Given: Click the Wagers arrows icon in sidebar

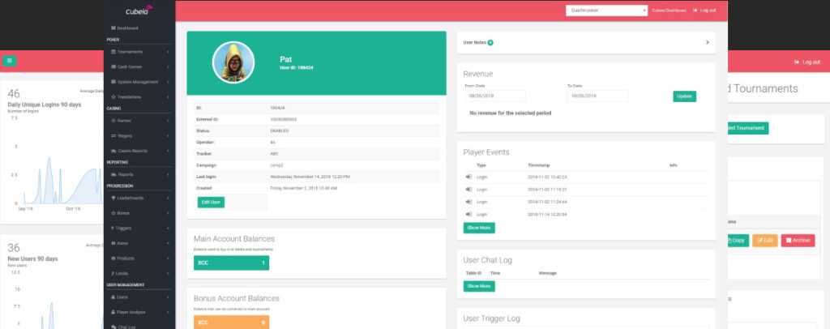Looking at the screenshot, I should pyautogui.click(x=113, y=136).
